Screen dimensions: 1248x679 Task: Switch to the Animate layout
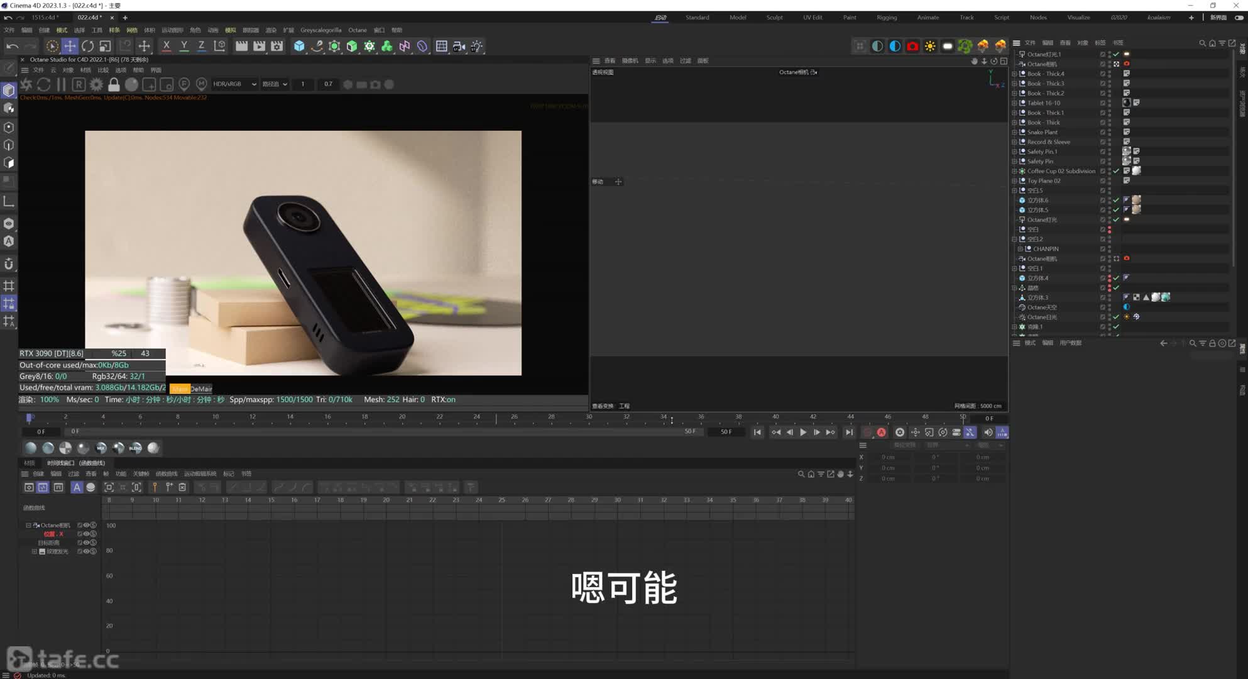928,18
